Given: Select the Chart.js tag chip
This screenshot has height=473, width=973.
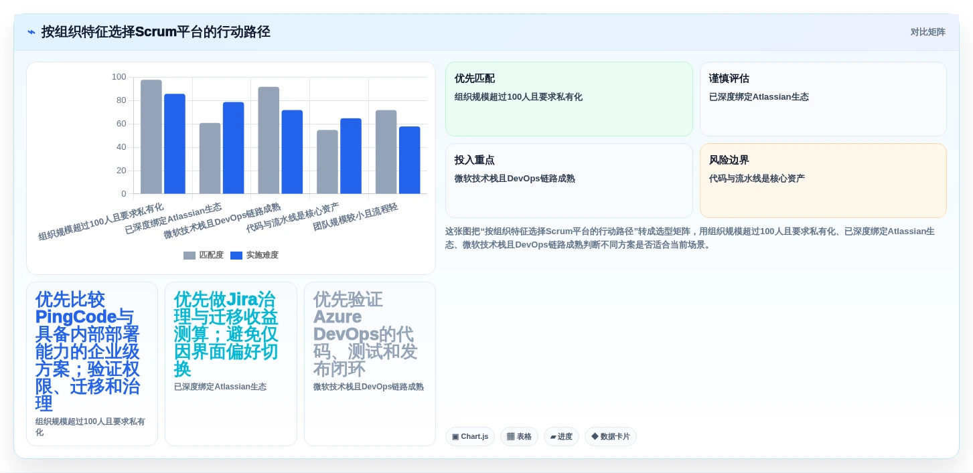Looking at the screenshot, I should pos(470,437).
